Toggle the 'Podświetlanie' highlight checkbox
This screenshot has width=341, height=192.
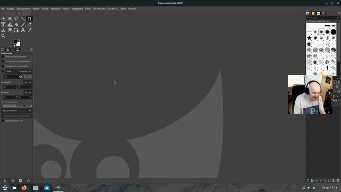[x=3, y=102]
